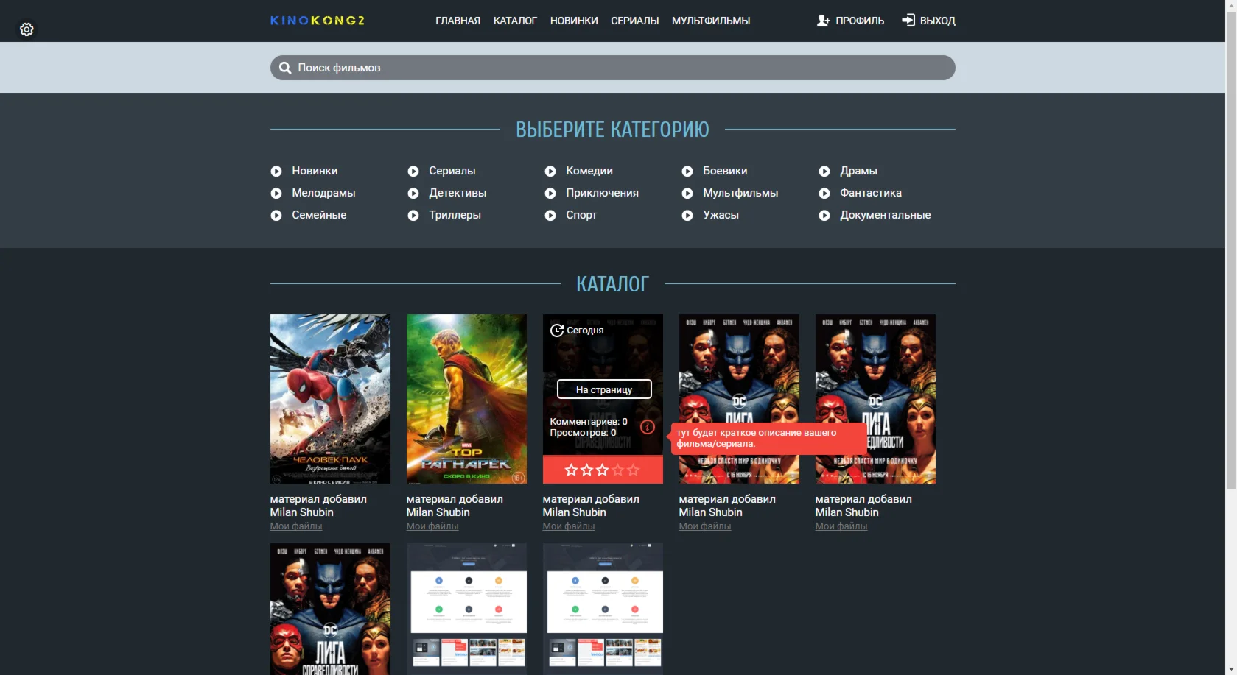This screenshot has width=1237, height=675.
Task: Click the play icon beside Боевики
Action: (687, 172)
